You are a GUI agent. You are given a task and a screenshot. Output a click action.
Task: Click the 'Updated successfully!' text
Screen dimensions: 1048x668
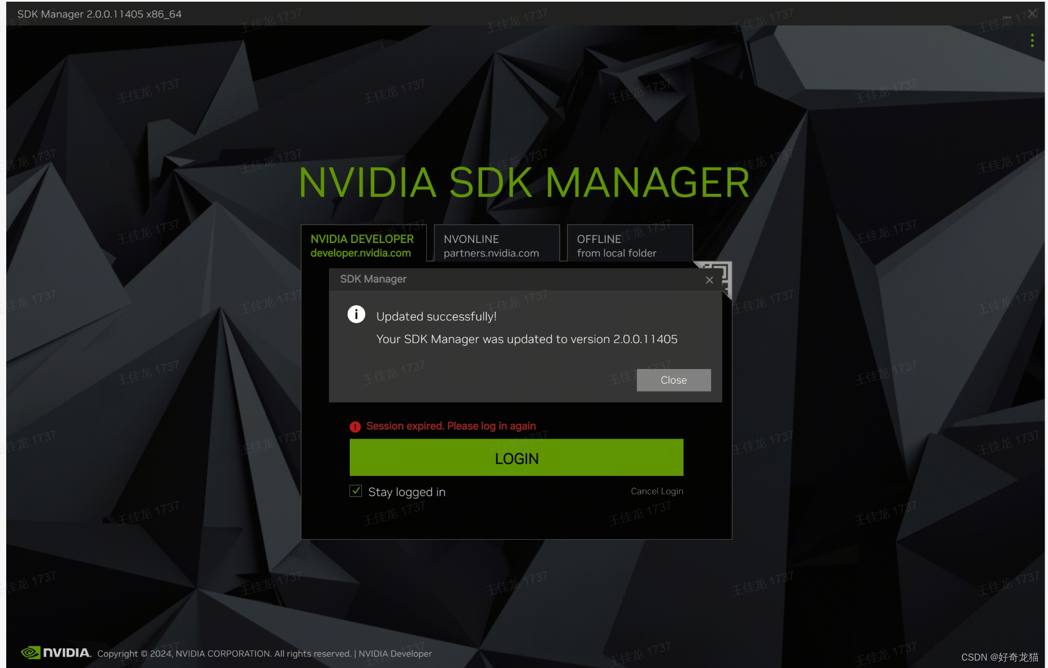(436, 316)
